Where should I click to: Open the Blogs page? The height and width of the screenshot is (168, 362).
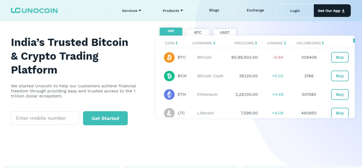point(214,10)
